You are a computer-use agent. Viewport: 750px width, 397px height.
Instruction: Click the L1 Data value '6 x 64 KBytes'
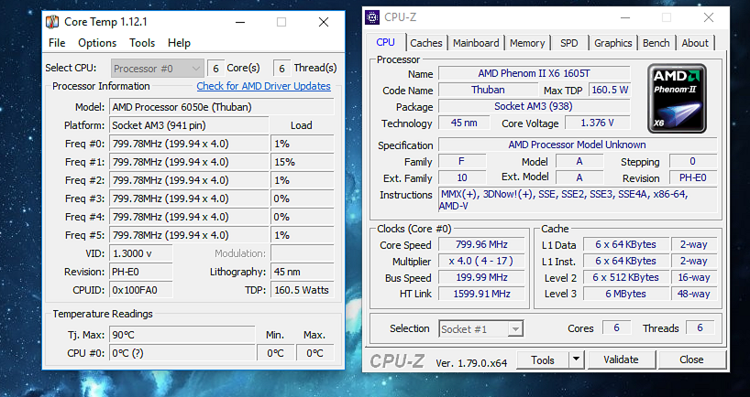pyautogui.click(x=625, y=244)
